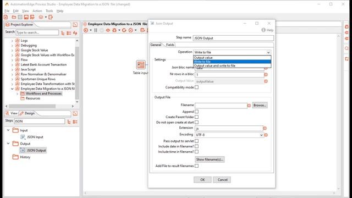Viewport: 352px width, 198px height.
Task: Click the variable icon beside Encoding field
Action: 266,135
